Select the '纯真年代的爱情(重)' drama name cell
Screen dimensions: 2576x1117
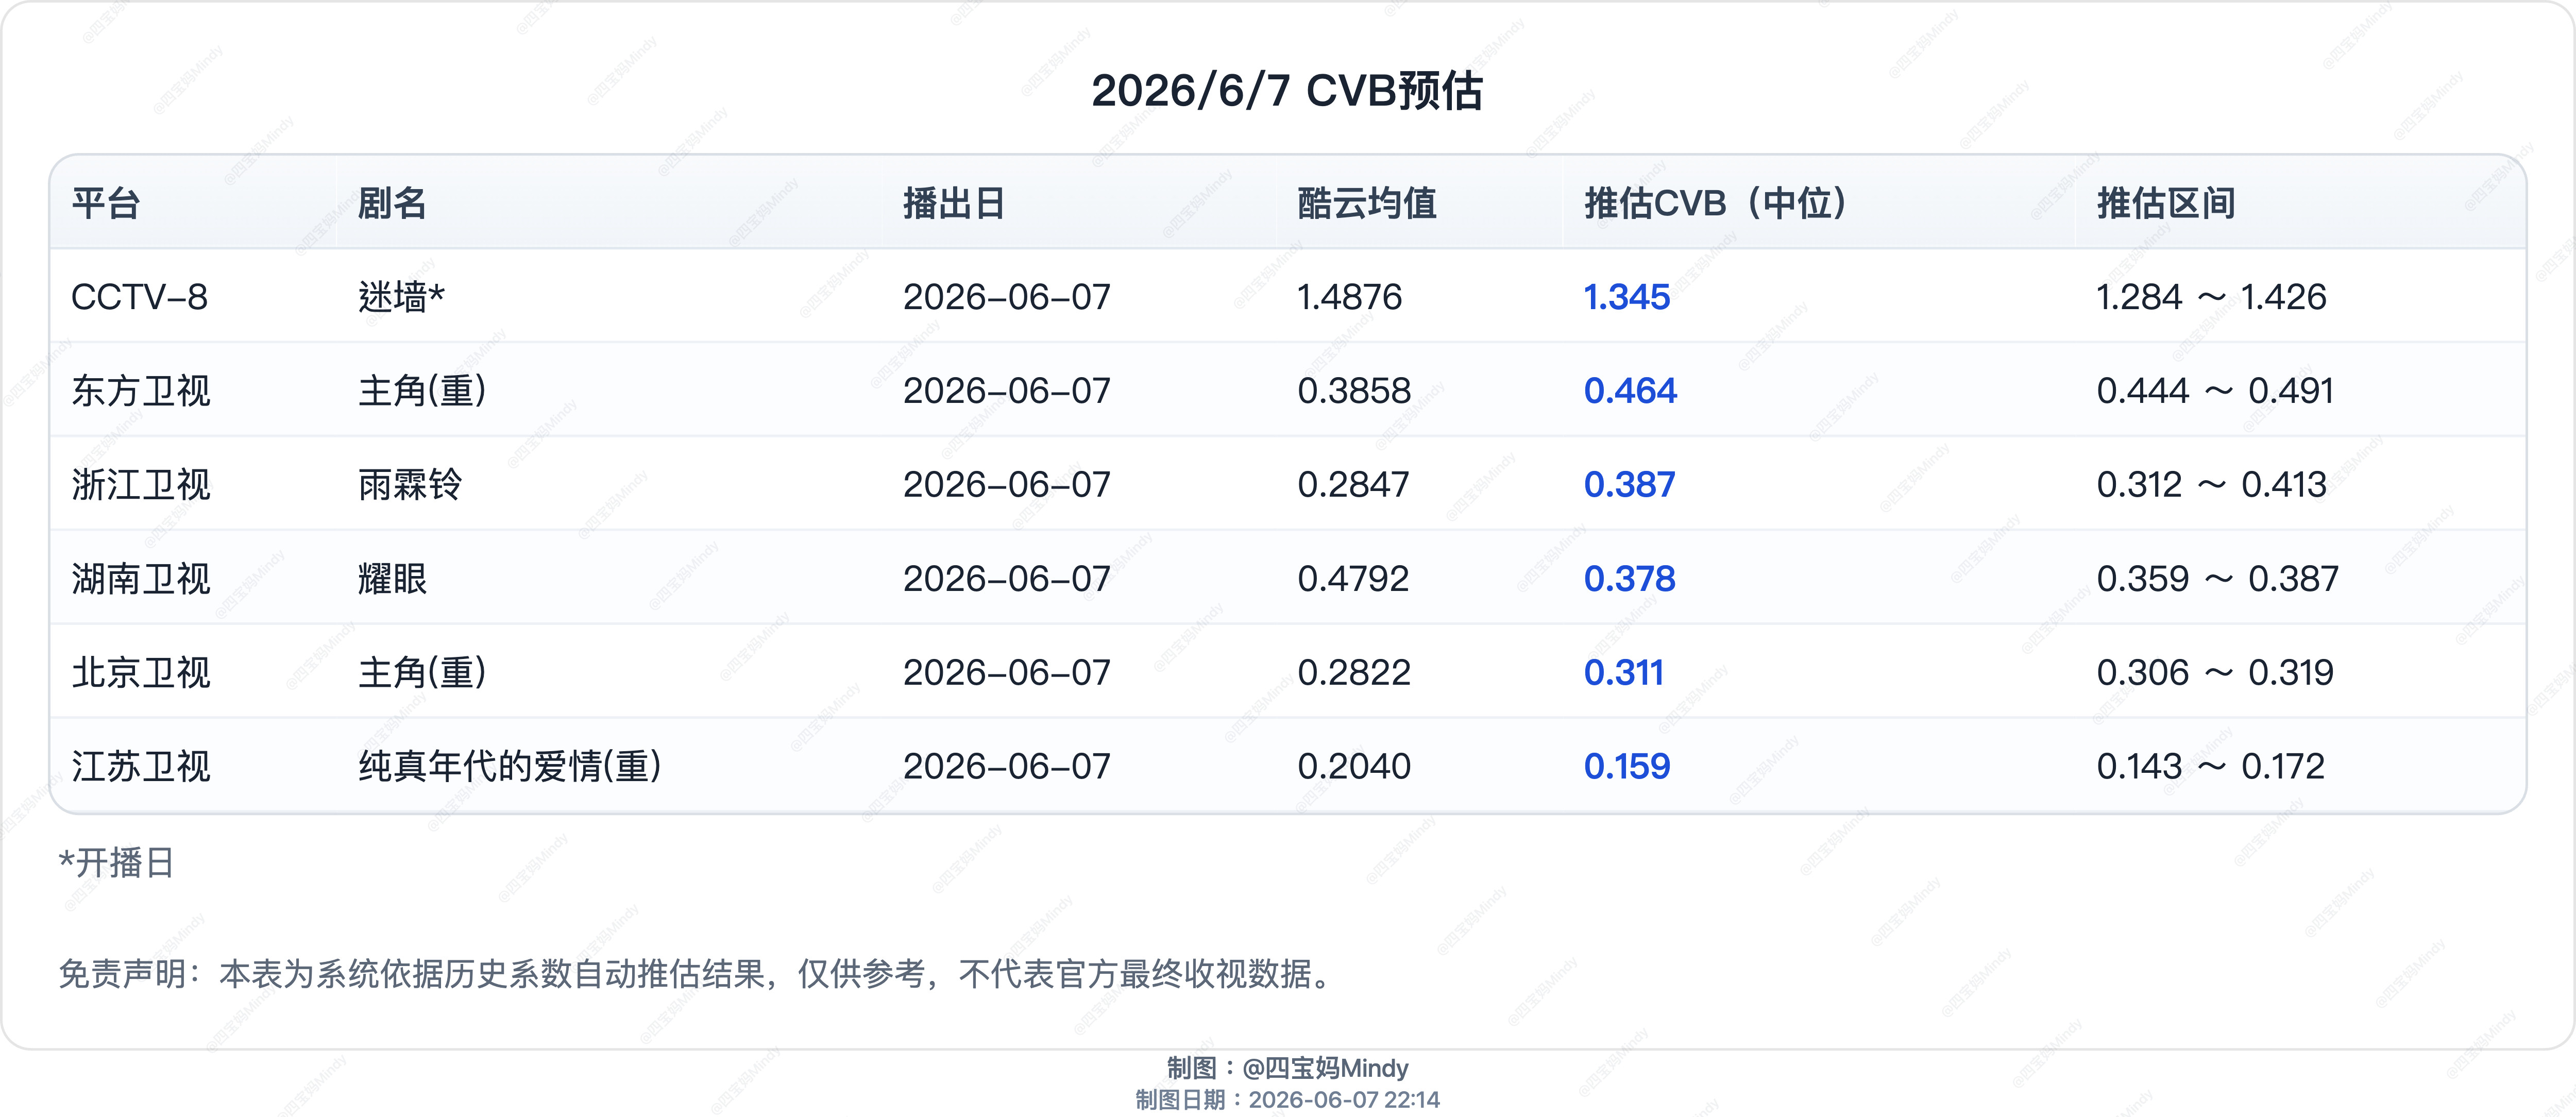coord(510,767)
